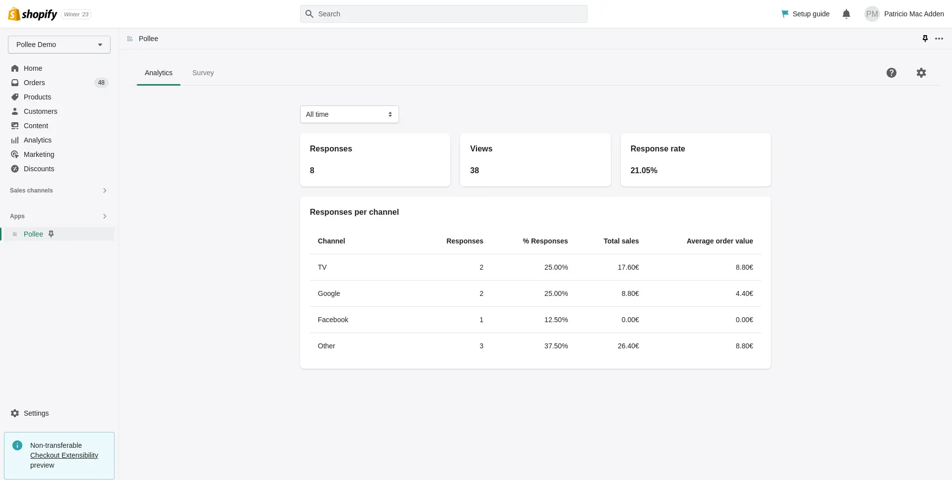
Task: Open Products from the sidebar
Action: 37,97
